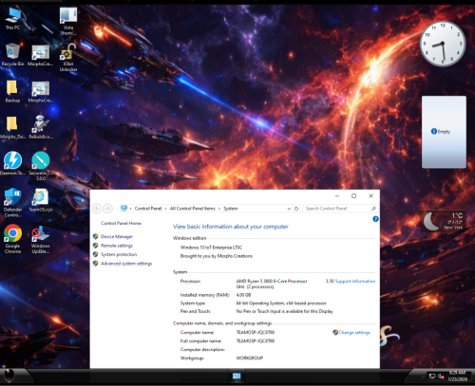The image size is (475, 386).
Task: Launch Google Chrome from the desktop
Action: pyautogui.click(x=12, y=239)
